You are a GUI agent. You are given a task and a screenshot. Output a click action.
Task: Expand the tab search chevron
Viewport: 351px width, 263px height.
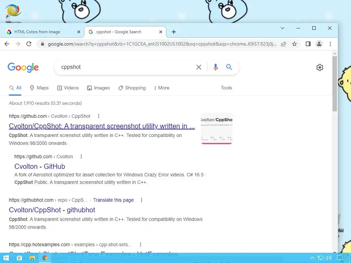[282, 28]
